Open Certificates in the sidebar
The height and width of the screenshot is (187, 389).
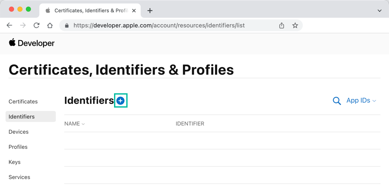[23, 101]
